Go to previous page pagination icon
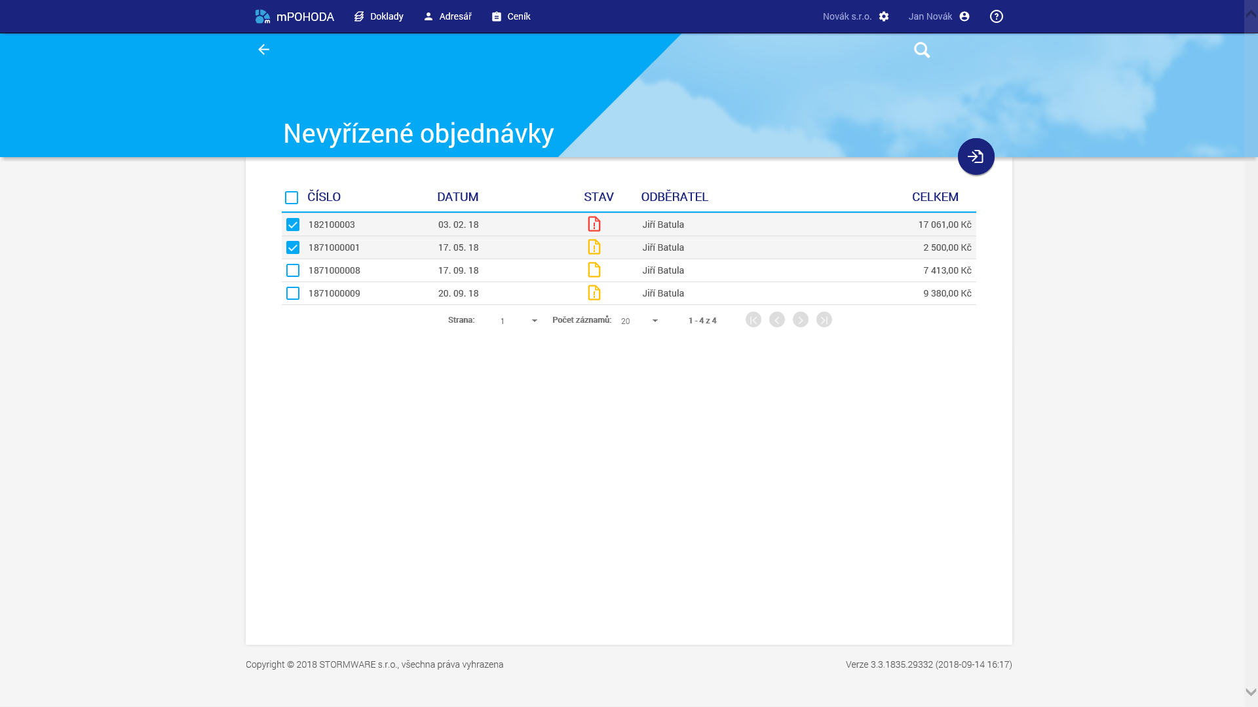The width and height of the screenshot is (1258, 707). (777, 319)
